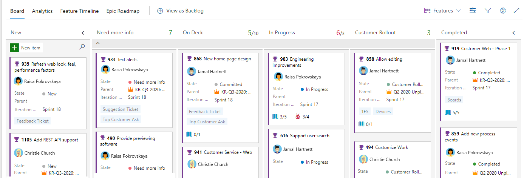524x178 pixels.
Task: Switch to the Analytics tab
Action: (x=42, y=11)
